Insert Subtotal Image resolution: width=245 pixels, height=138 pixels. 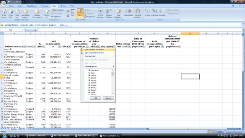pyautogui.click(x=162, y=13)
